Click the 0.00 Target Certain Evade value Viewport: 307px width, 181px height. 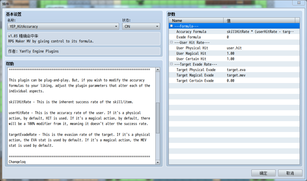pos(230,81)
